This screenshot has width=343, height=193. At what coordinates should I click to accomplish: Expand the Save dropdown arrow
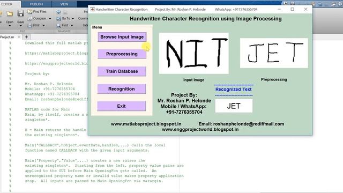coord(20,26)
